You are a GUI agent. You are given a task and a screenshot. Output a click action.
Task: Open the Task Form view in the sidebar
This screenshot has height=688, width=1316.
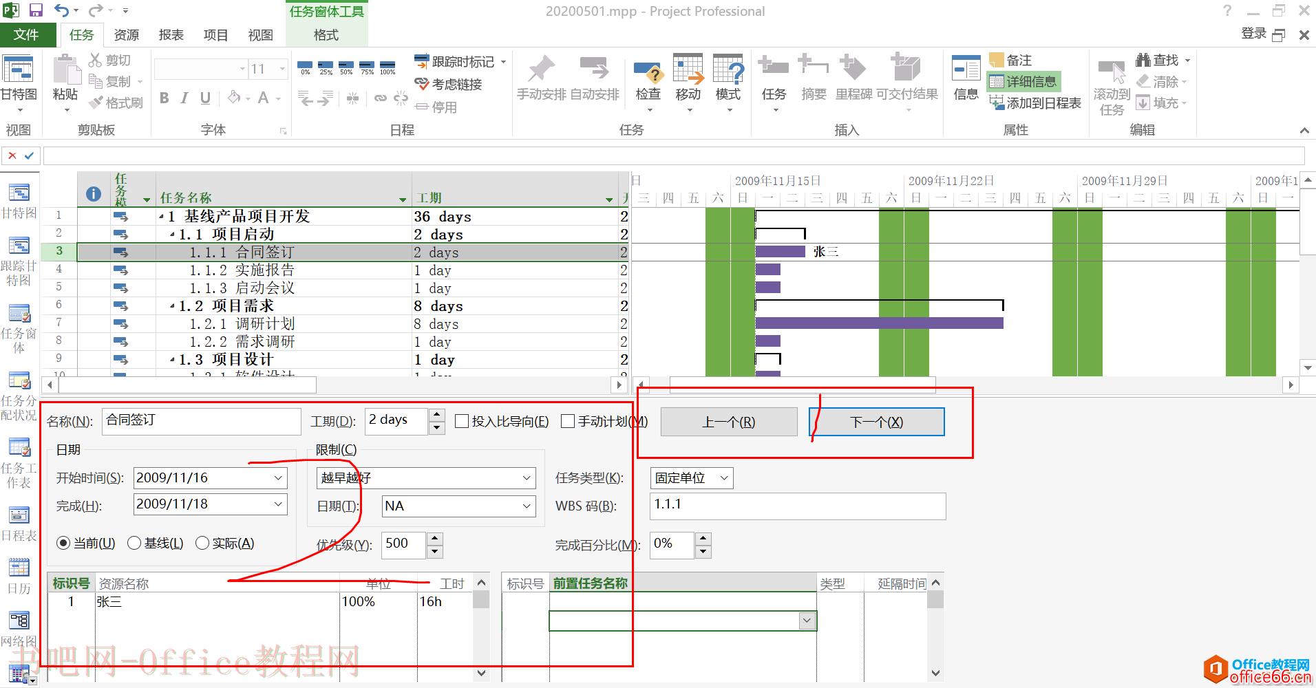click(19, 330)
